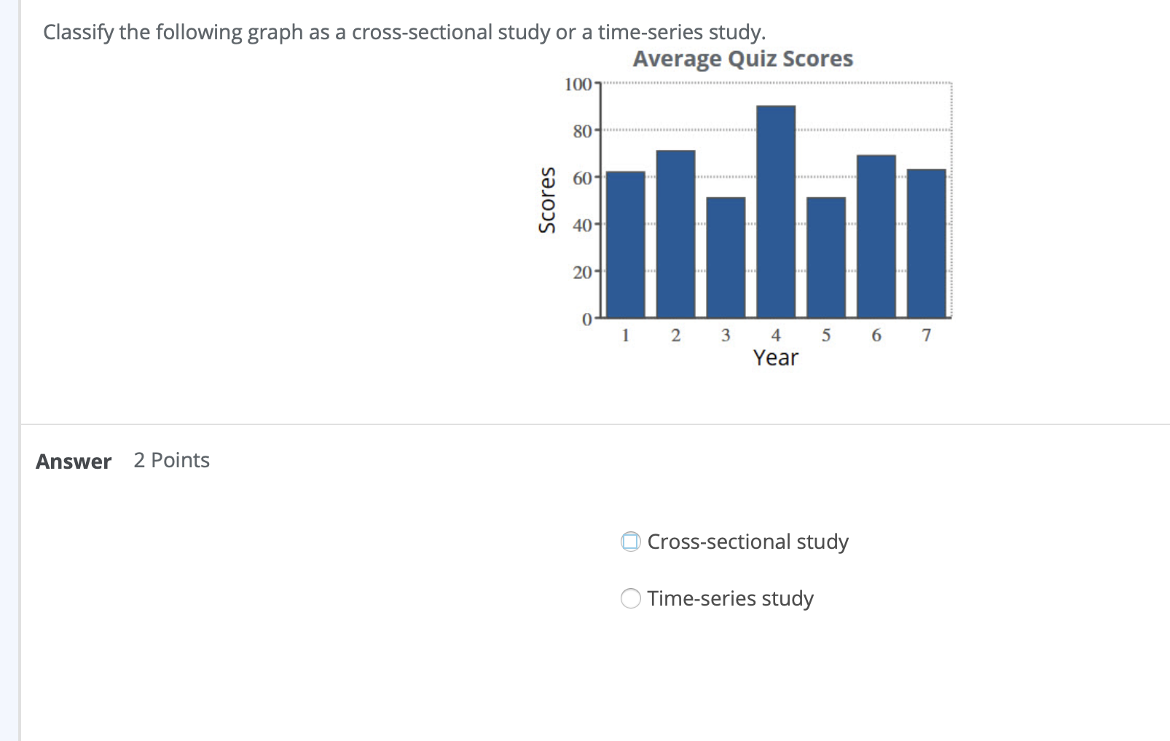Click the Cross-sectional study option circle

click(x=629, y=542)
